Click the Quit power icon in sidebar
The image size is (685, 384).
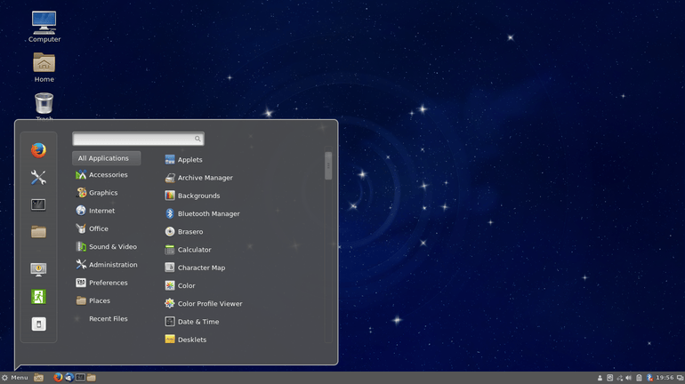click(38, 324)
